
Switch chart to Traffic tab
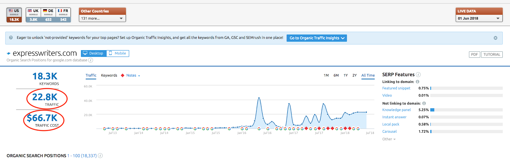[91, 76]
